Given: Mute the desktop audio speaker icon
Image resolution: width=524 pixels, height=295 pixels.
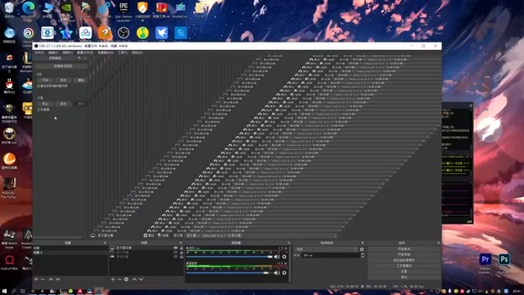Looking at the screenshot, I should tap(276, 273).
